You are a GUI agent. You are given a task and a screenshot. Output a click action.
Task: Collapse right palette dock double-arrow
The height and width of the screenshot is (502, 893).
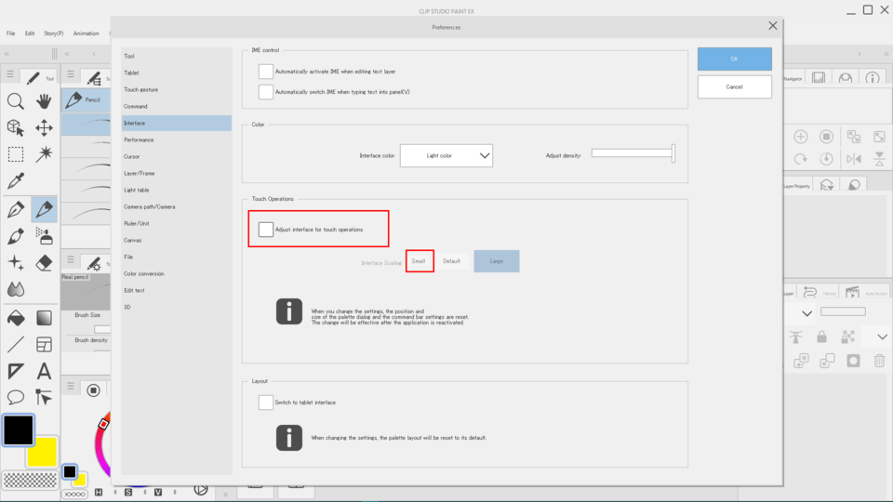886,54
